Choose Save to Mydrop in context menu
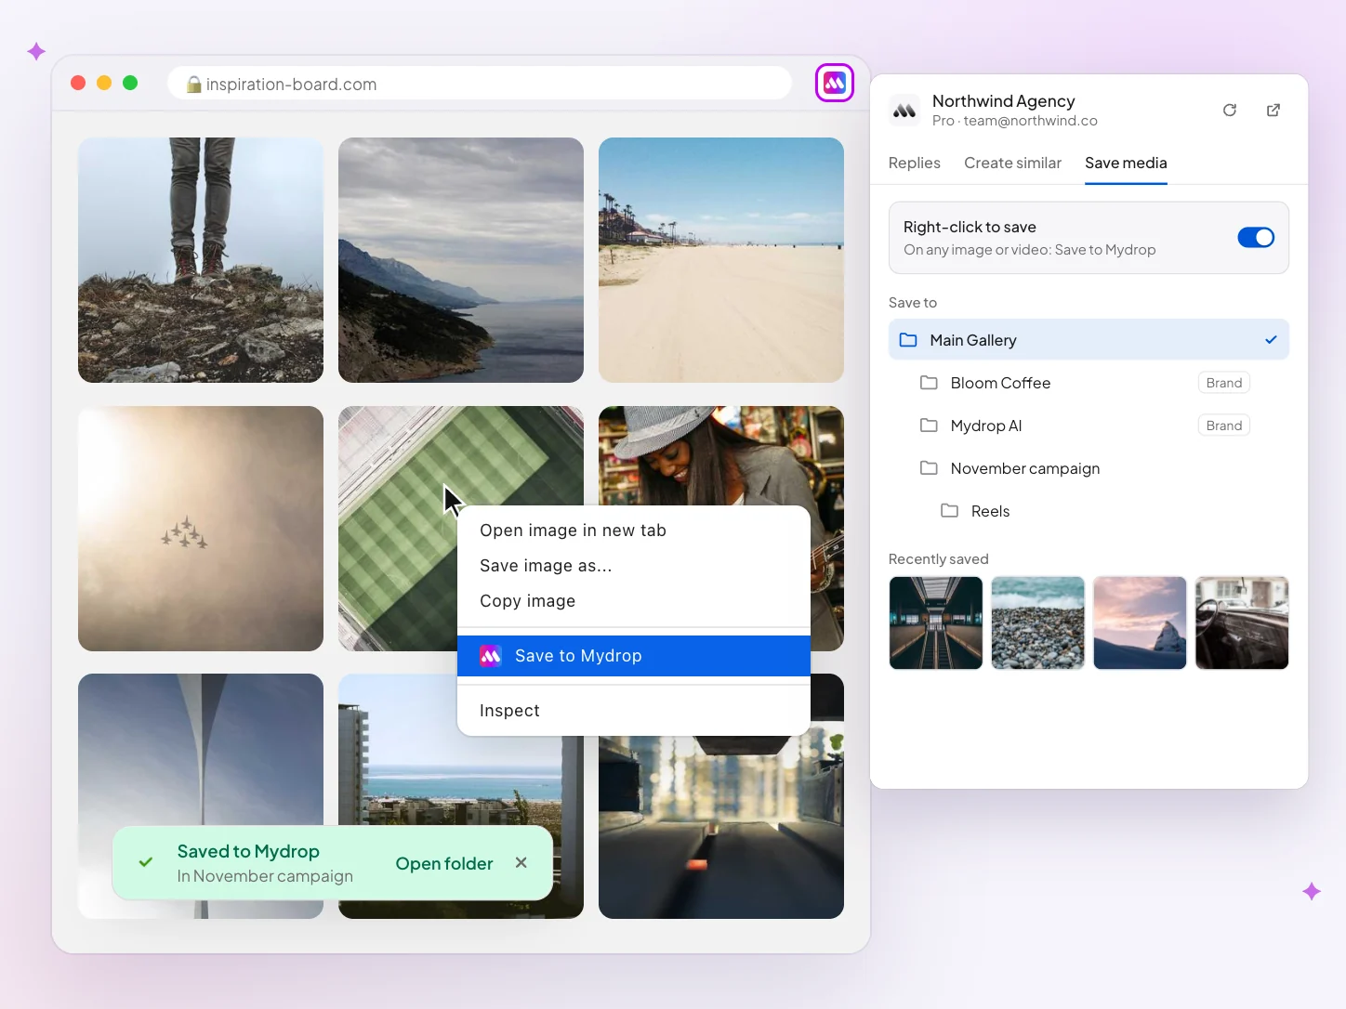 click(634, 656)
